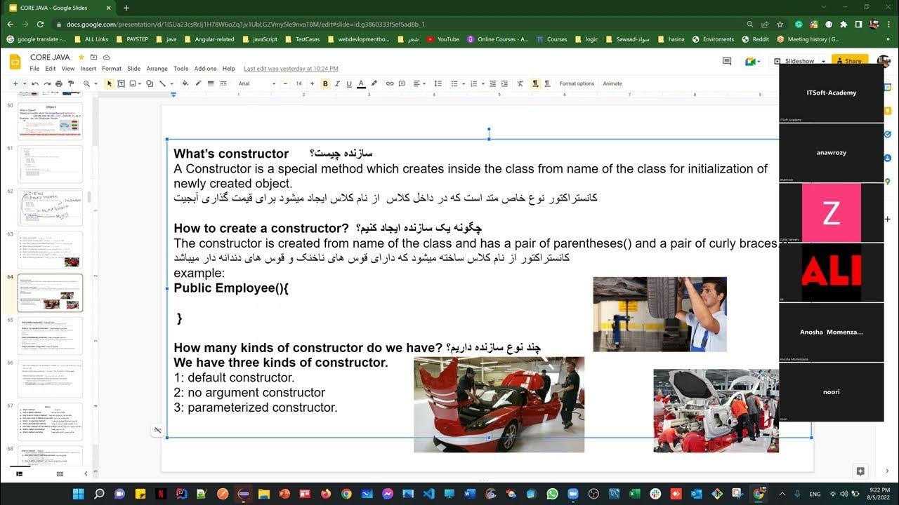899x505 pixels.
Task: Open the text alignment dropdown
Action: tap(420, 83)
